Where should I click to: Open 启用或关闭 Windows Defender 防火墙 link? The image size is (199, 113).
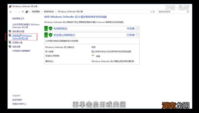click(22, 37)
